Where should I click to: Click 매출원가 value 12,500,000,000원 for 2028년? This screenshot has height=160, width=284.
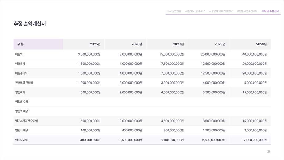[213, 64]
